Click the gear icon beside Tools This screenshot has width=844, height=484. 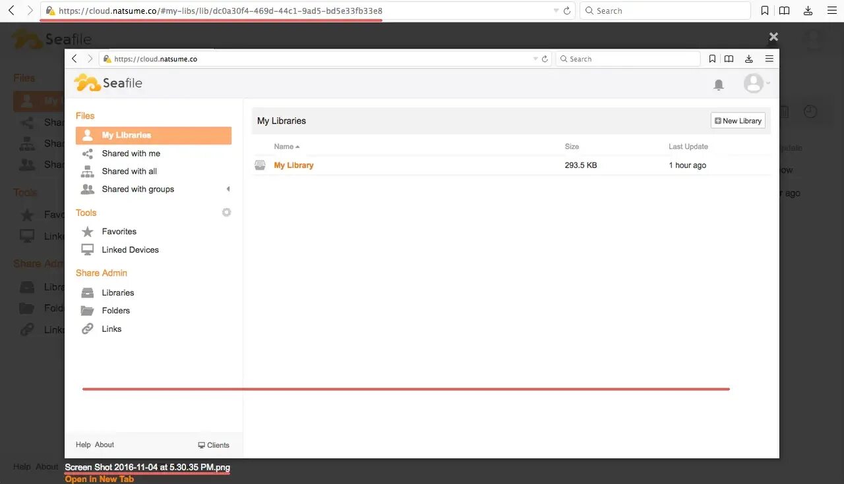pyautogui.click(x=227, y=212)
